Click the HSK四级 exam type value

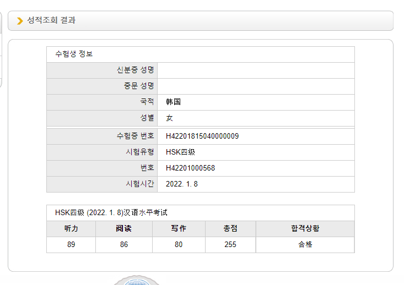pos(180,152)
